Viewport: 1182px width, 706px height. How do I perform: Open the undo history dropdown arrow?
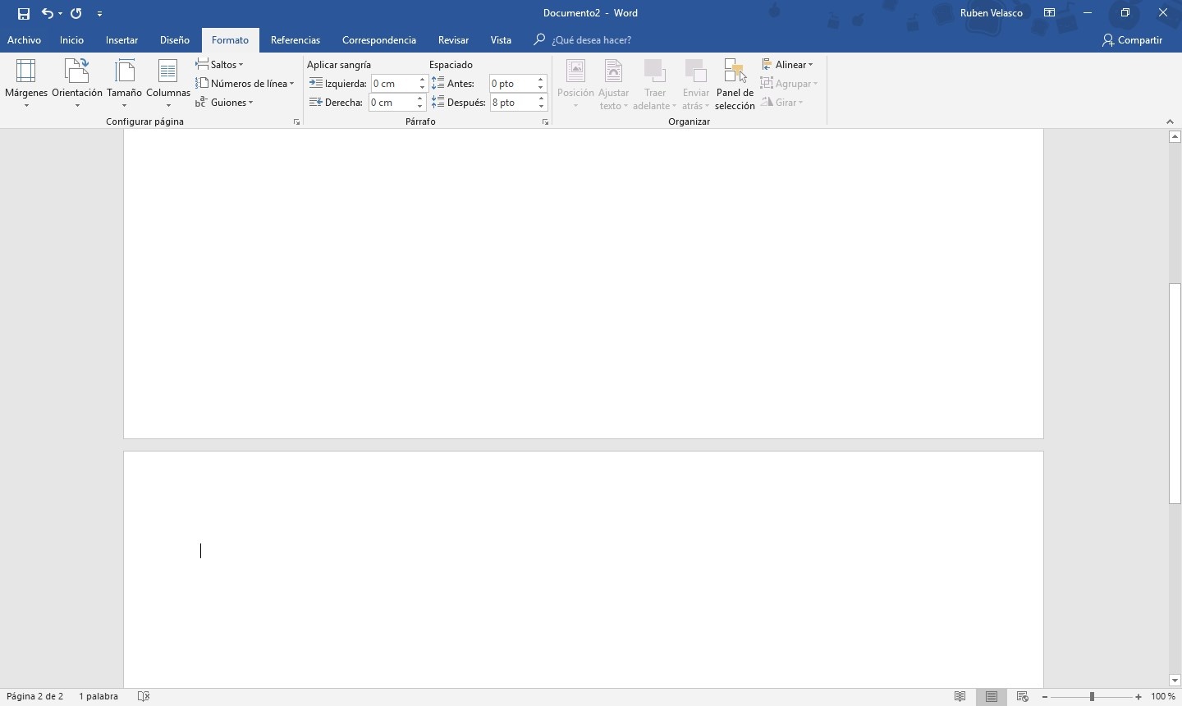click(61, 13)
